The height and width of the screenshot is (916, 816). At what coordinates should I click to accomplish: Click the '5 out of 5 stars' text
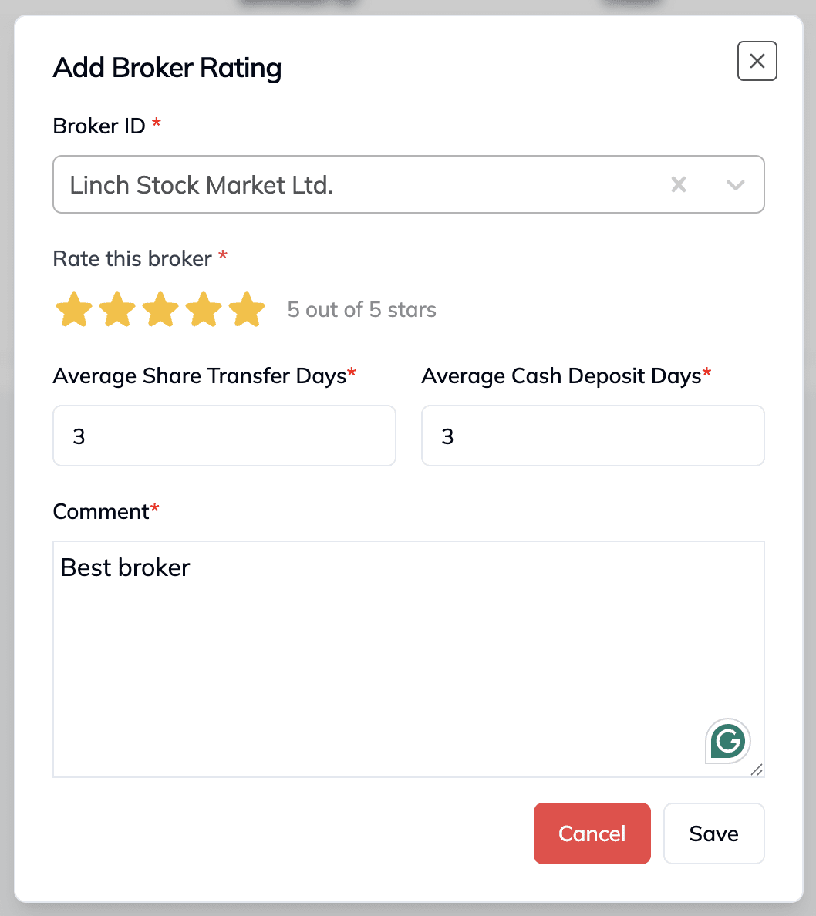click(362, 310)
